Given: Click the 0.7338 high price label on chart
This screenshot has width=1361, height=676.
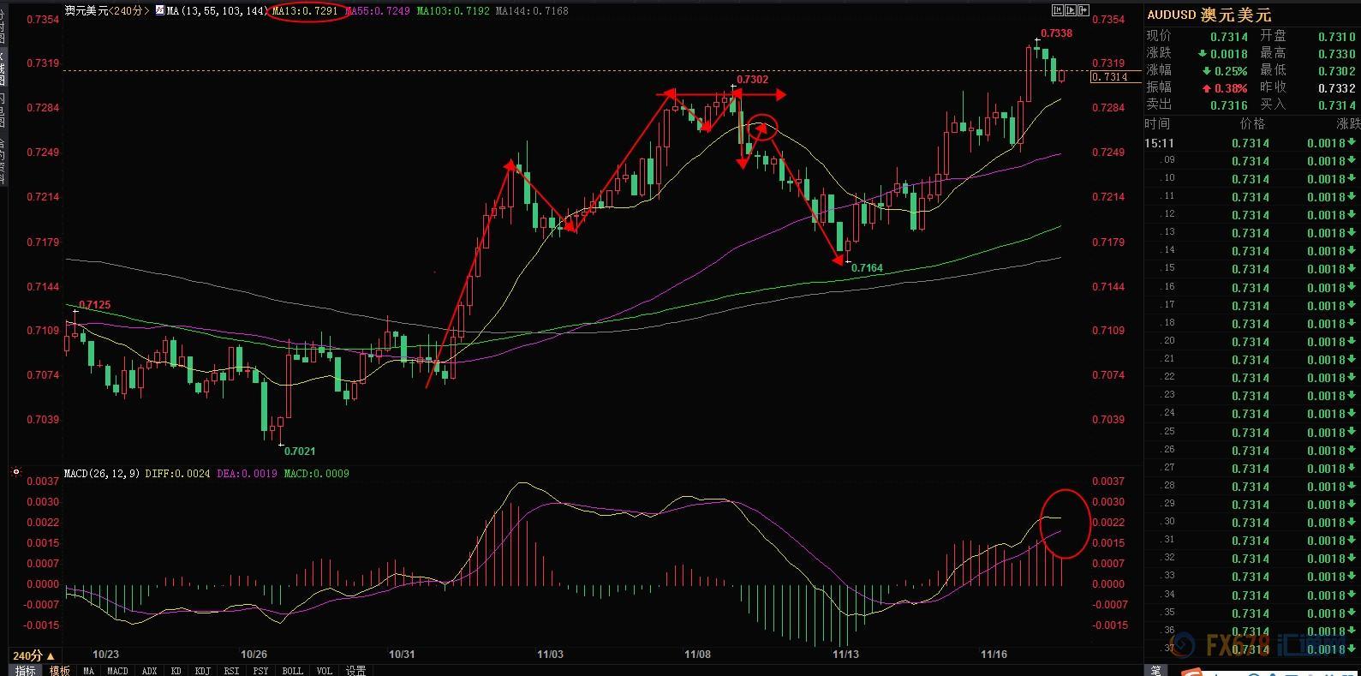Looking at the screenshot, I should [1056, 33].
